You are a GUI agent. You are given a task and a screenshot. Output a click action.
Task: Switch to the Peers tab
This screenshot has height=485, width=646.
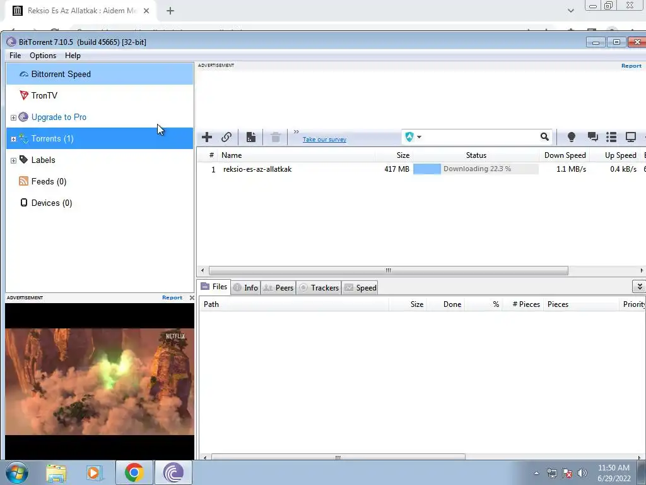(278, 288)
